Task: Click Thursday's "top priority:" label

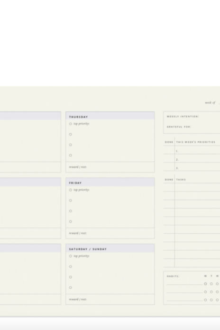Action: (82, 124)
